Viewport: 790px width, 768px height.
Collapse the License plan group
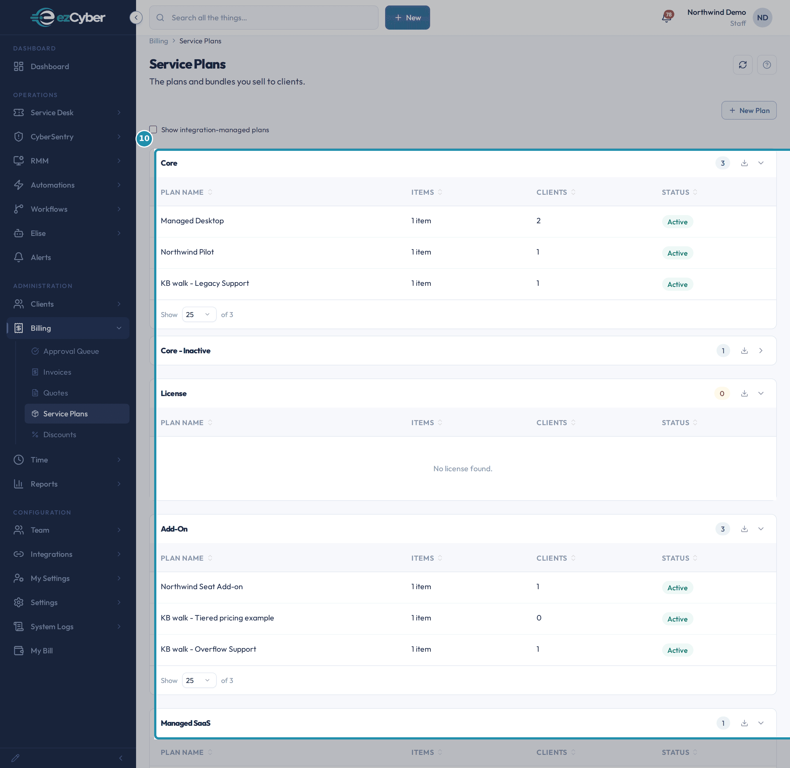pos(761,393)
